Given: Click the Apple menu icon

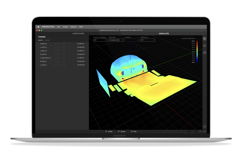Looking at the screenshot, I should [38, 27].
